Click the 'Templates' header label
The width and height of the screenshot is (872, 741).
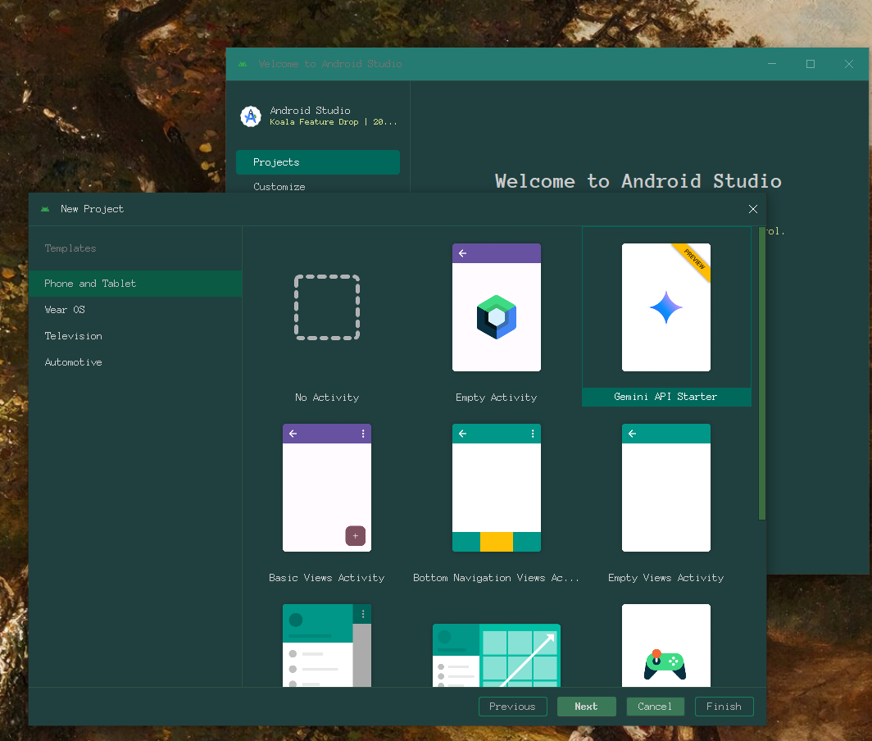coord(70,248)
